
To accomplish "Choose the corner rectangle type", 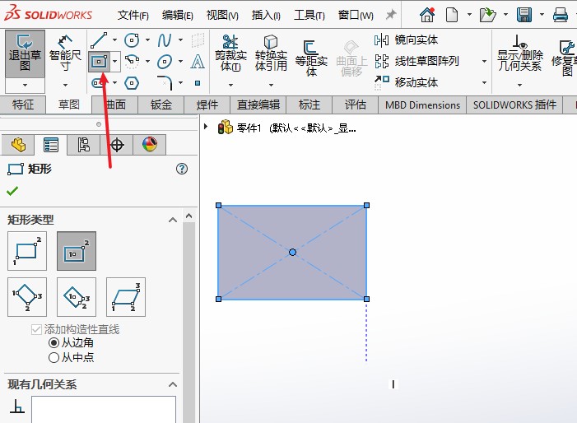I will 27,251.
